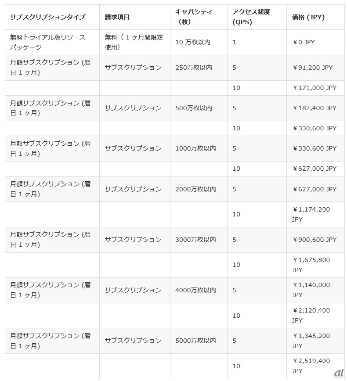347x381 pixels.
Task: Click the ¥2,120,400 JPY price
Action: click(x=311, y=315)
